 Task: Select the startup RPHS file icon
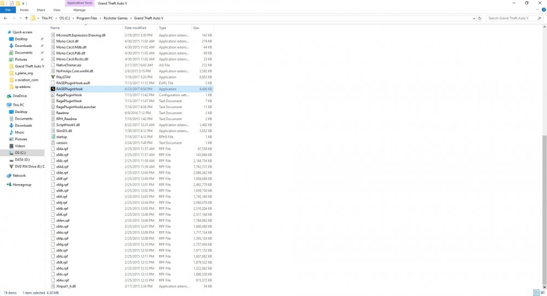coord(53,137)
